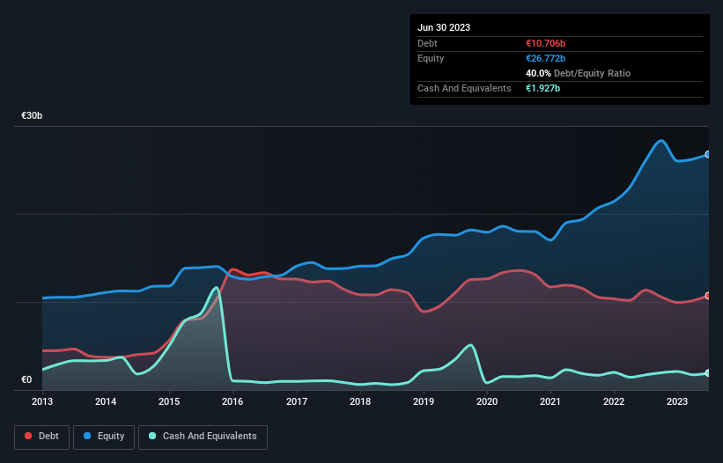Image resolution: width=723 pixels, height=463 pixels.
Task: Click the 2019 x-axis label
Action: [424, 401]
